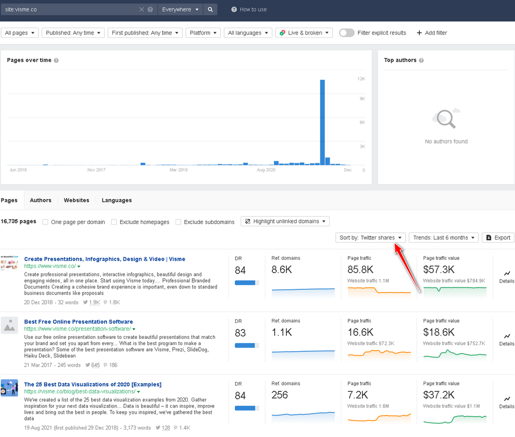The height and width of the screenshot is (437, 515).
Task: Export the results list
Action: pyautogui.click(x=498, y=237)
